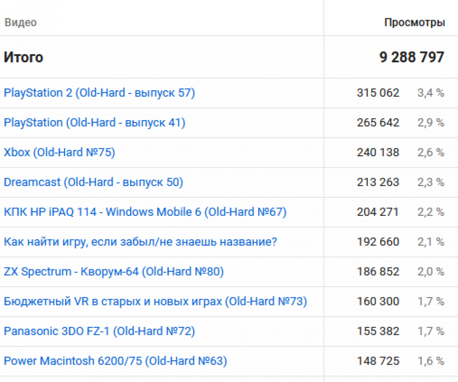
Task: Open Power Macintosh 6200/75 video link
Action: tap(115, 361)
